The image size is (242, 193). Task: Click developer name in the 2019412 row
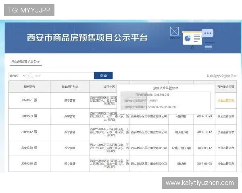149,132
